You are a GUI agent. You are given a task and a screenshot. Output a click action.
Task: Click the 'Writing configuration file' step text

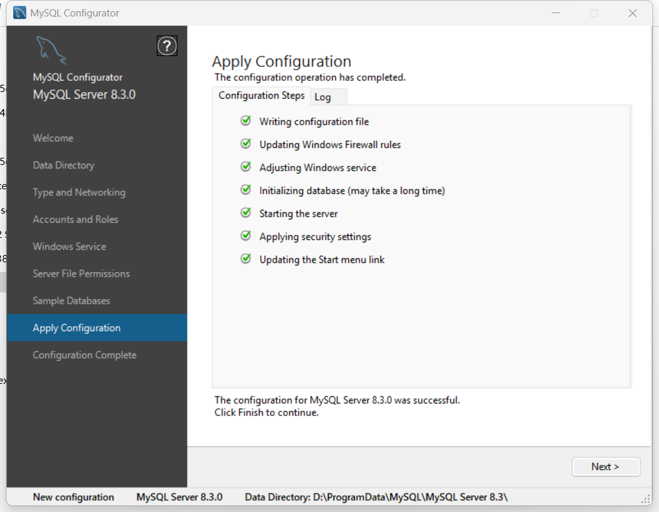pos(314,122)
